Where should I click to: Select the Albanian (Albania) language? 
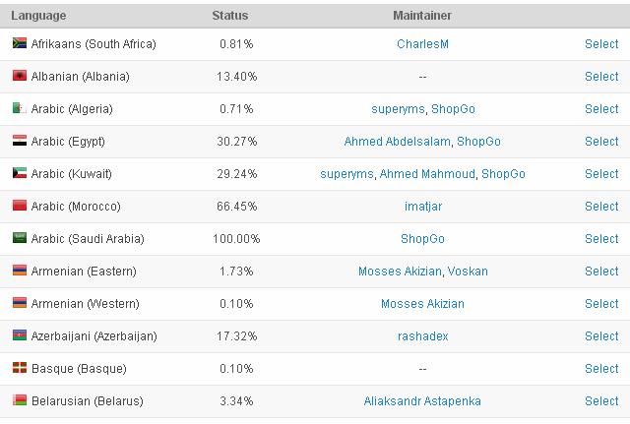(x=601, y=77)
